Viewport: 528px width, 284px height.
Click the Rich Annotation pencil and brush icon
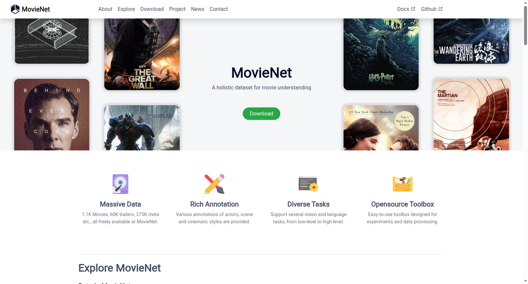[x=214, y=184]
